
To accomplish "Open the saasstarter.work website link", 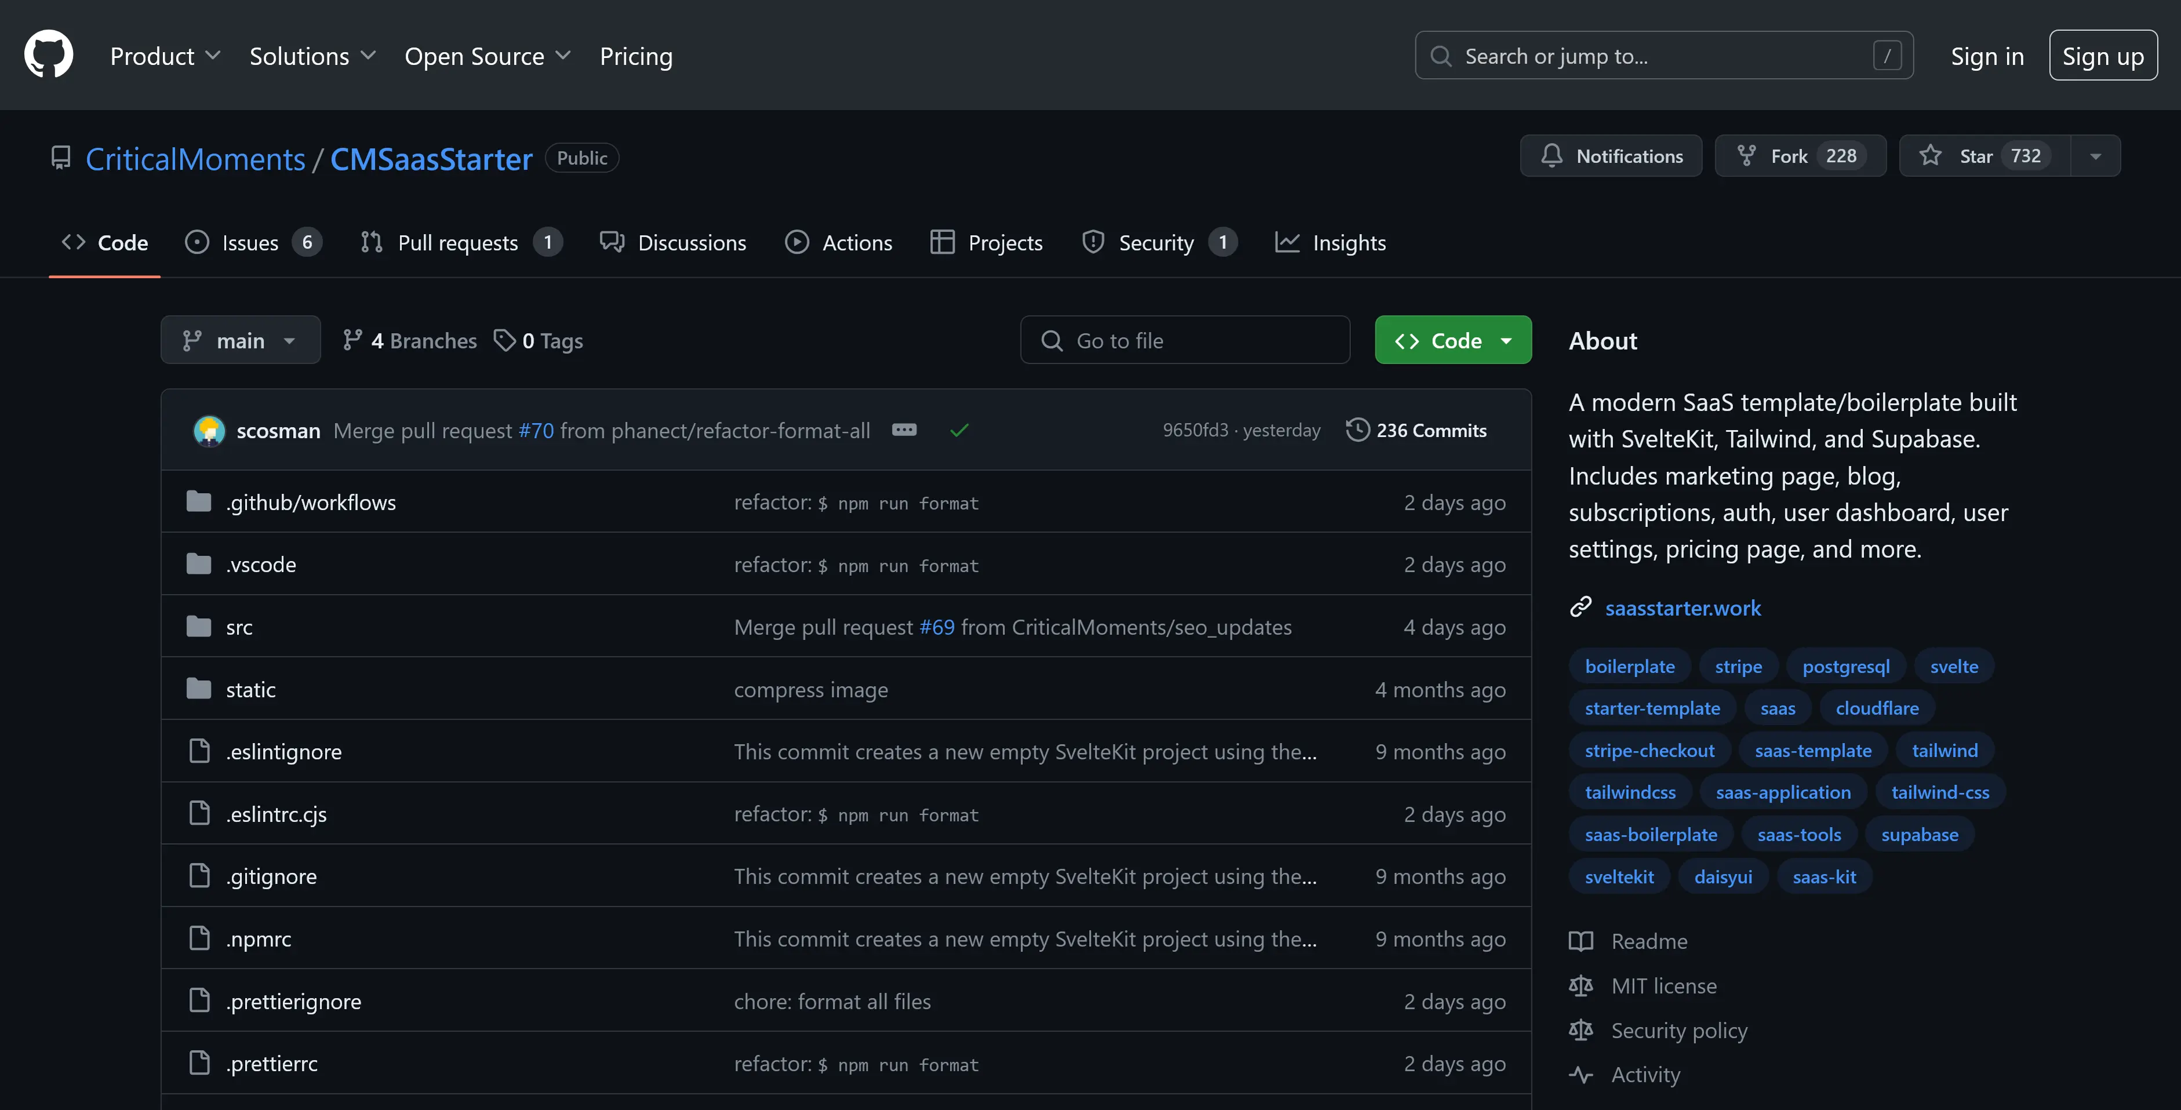I will (x=1683, y=608).
